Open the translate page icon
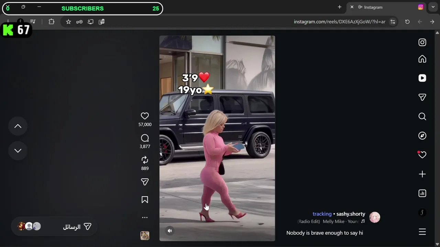The image size is (440, 247). [101, 22]
